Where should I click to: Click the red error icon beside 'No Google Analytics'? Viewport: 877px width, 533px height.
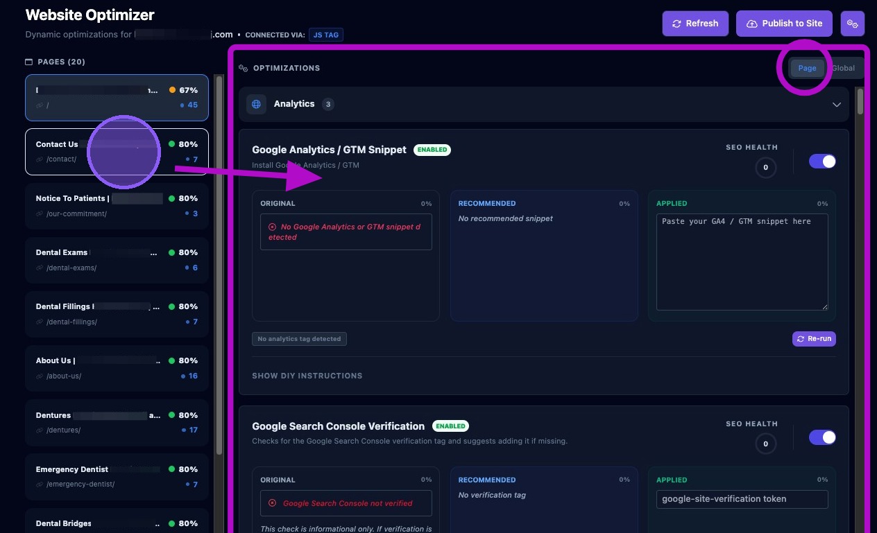(272, 227)
